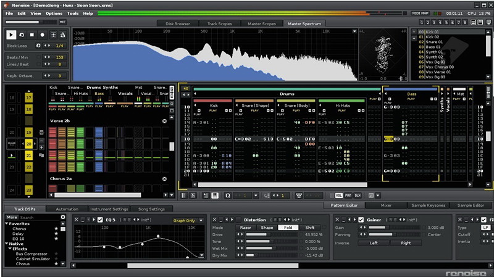
Task: Stop playback with the stop button
Action: [33, 35]
